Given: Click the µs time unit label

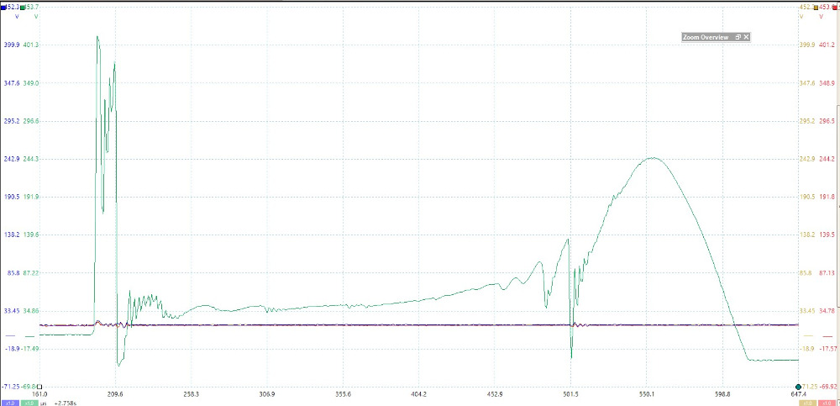Looking at the screenshot, I should [x=45, y=403].
